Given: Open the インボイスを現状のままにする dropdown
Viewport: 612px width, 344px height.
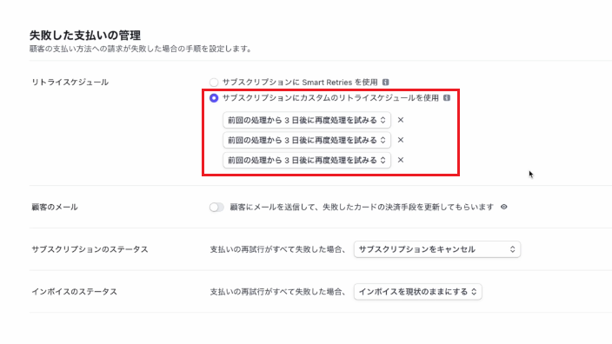Looking at the screenshot, I should [x=418, y=292].
